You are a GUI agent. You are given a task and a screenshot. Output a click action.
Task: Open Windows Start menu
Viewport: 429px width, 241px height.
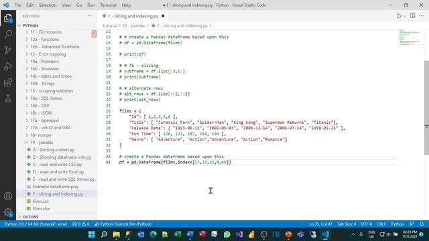[92, 234]
